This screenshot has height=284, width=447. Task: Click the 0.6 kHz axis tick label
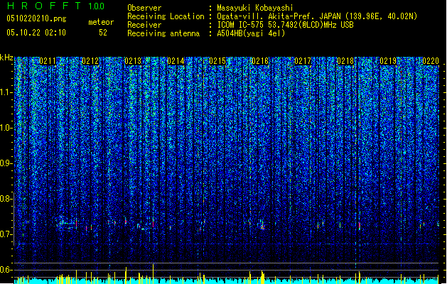point(6,270)
